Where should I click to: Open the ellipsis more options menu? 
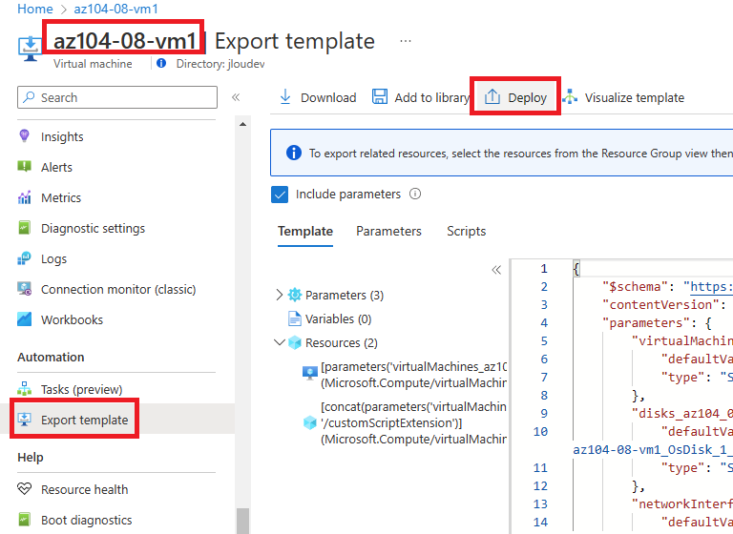pyautogui.click(x=406, y=41)
